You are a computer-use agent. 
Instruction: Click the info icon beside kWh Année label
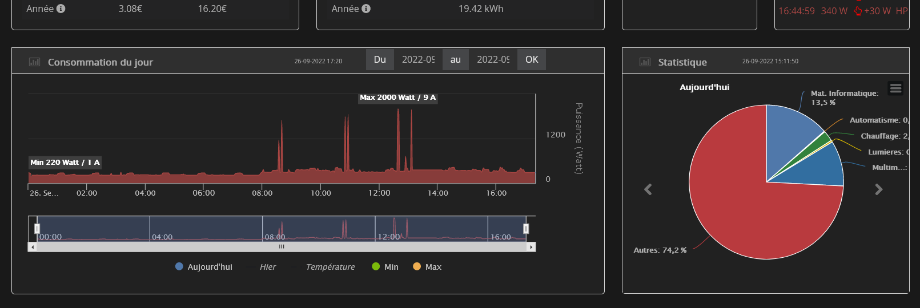coord(366,9)
